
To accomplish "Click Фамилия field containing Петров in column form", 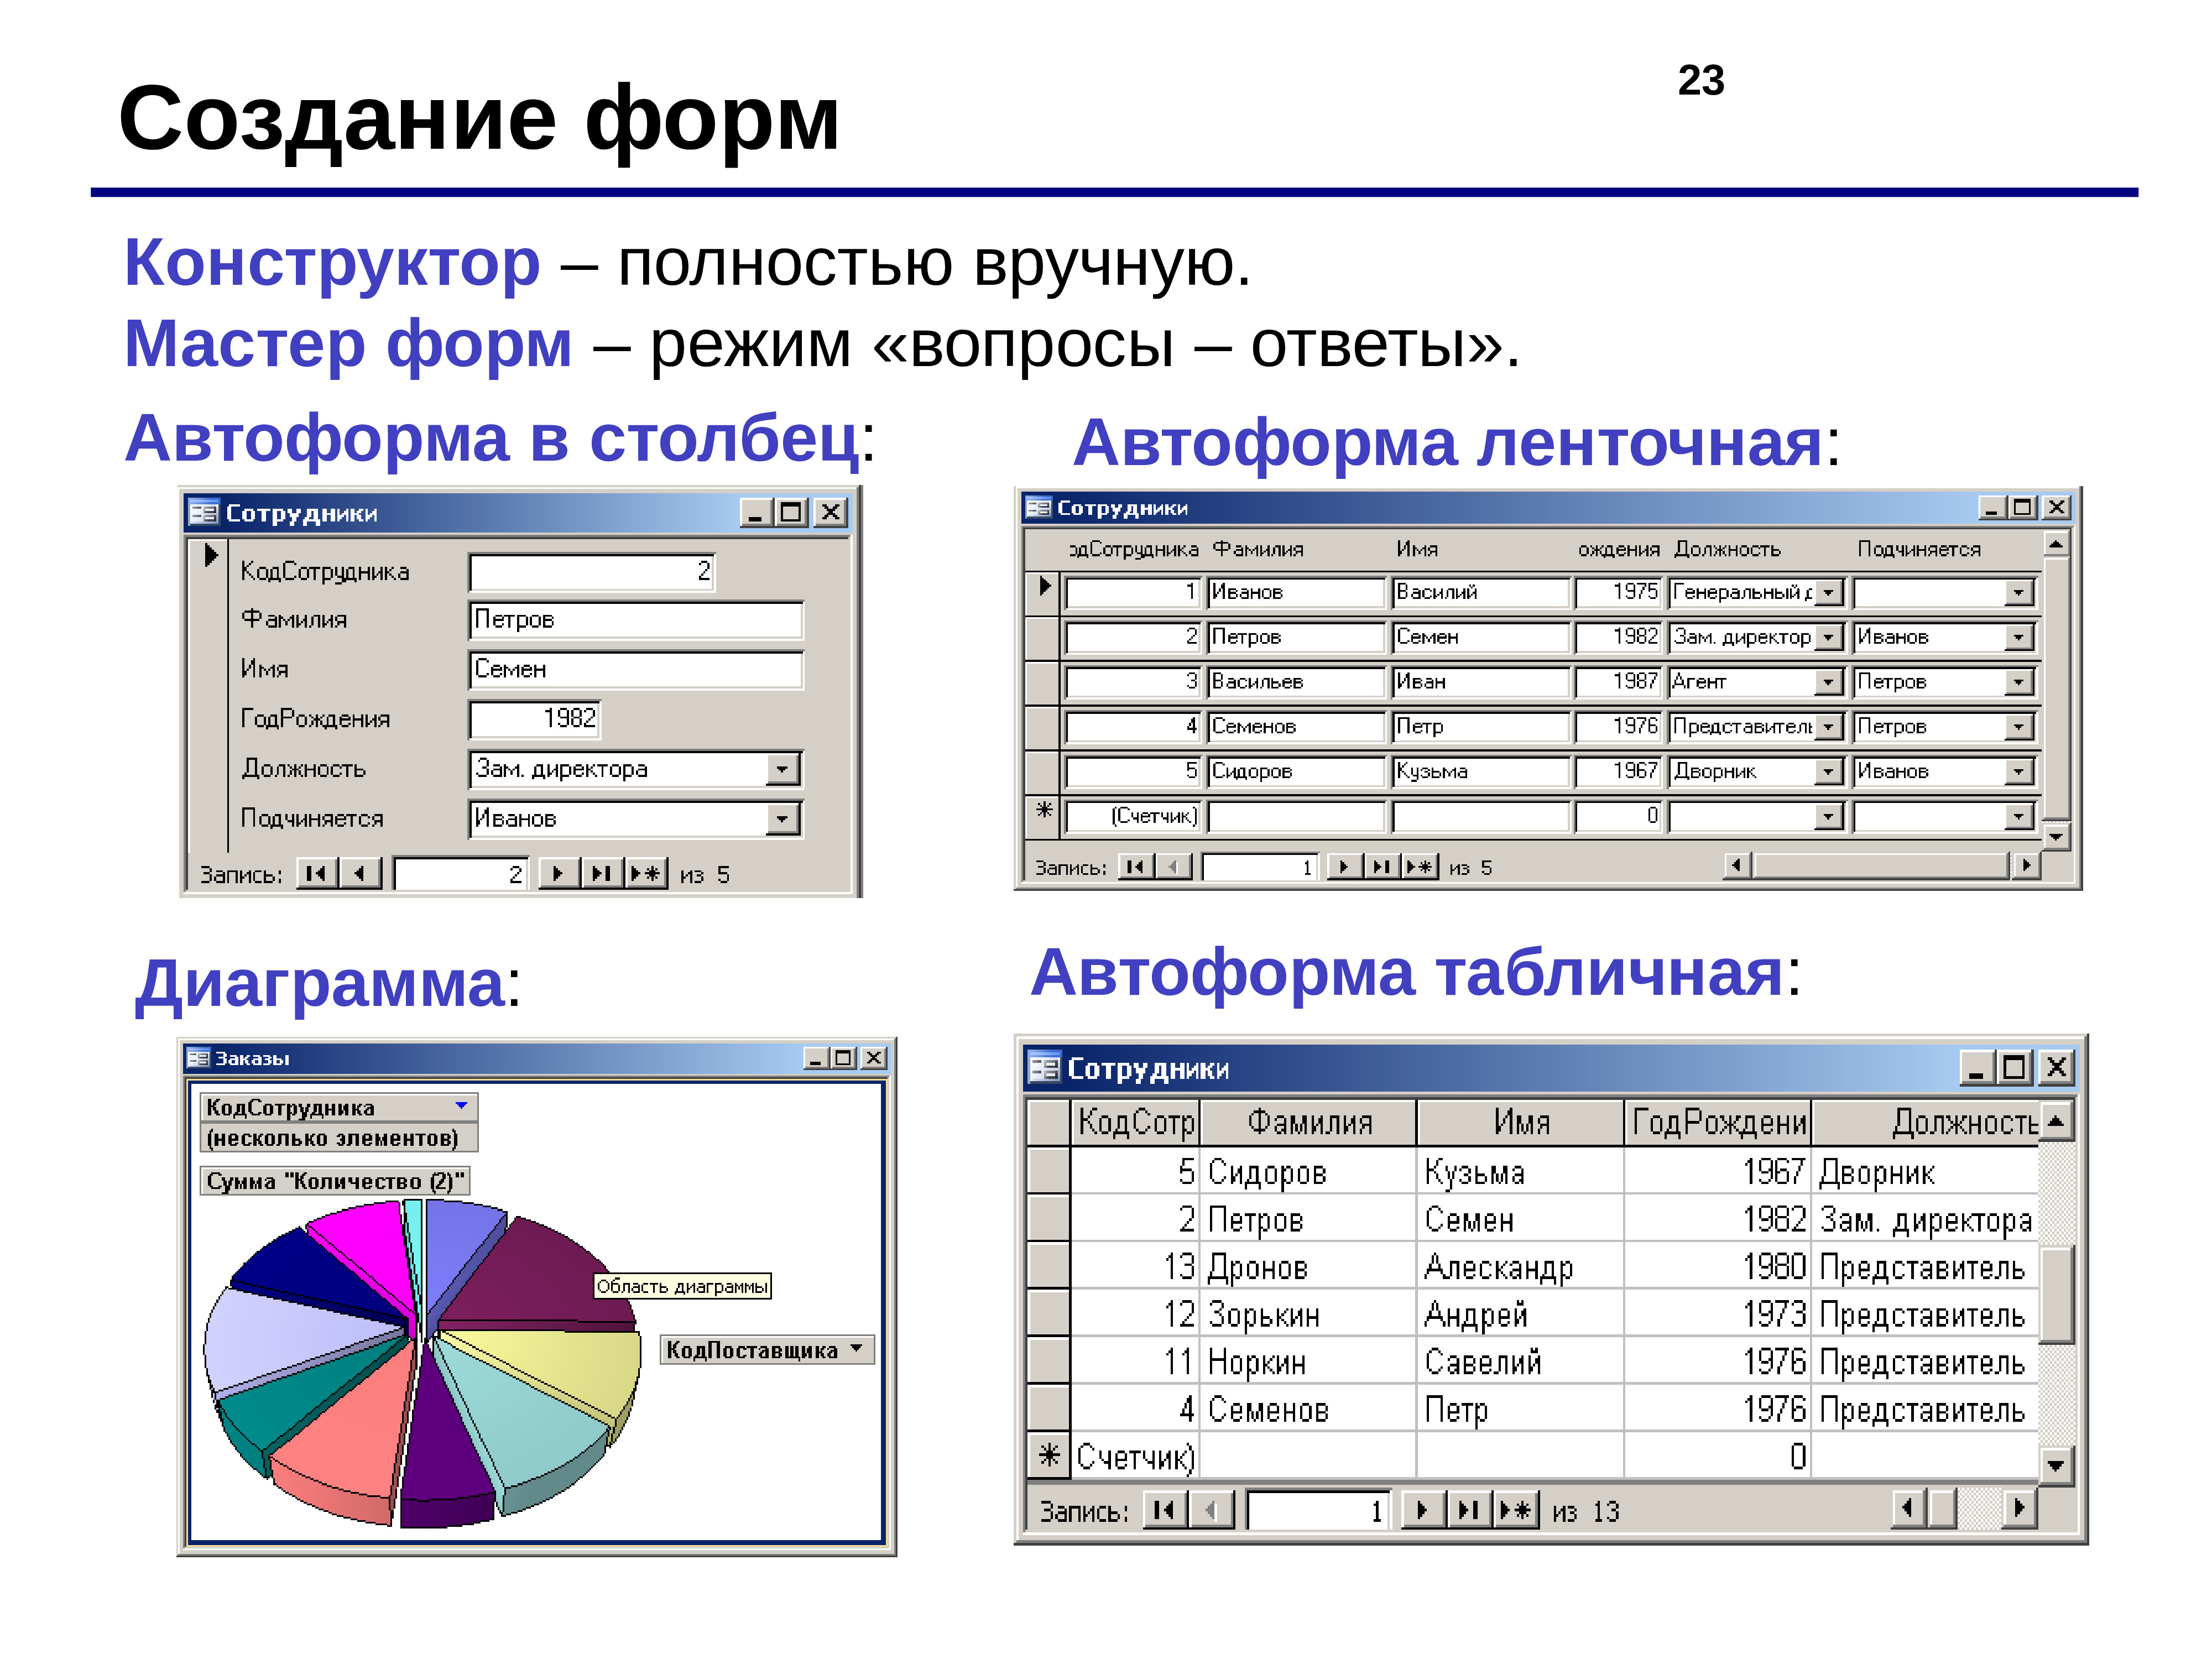I will (x=636, y=620).
